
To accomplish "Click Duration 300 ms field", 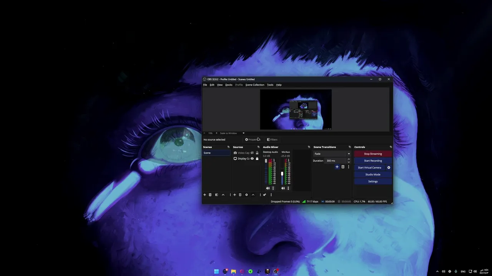I will tap(336, 161).
